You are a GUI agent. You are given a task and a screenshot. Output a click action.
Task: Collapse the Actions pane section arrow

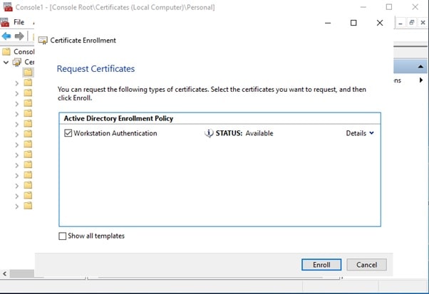click(x=419, y=66)
